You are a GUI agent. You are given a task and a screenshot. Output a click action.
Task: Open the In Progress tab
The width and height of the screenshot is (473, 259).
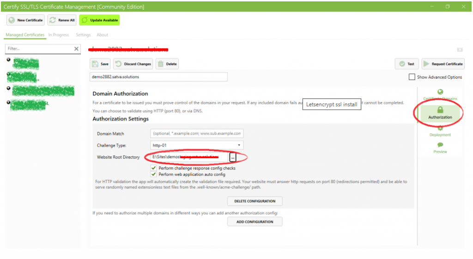coord(59,35)
